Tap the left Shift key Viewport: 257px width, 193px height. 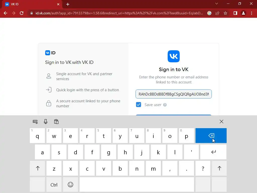[38, 168]
